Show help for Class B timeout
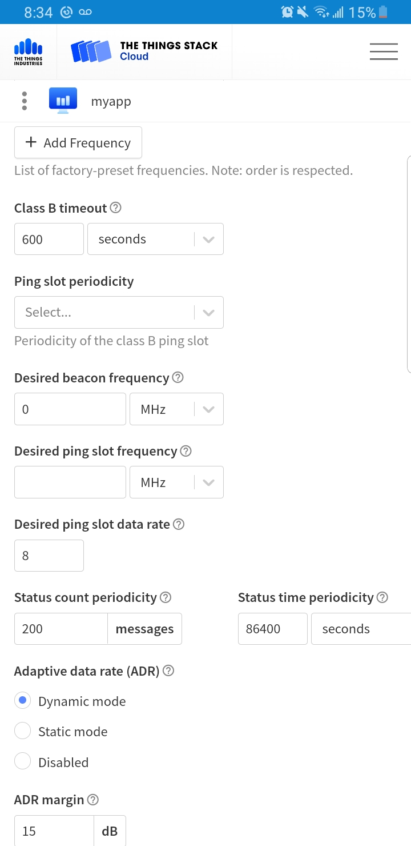Image resolution: width=411 pixels, height=846 pixels. tap(115, 207)
